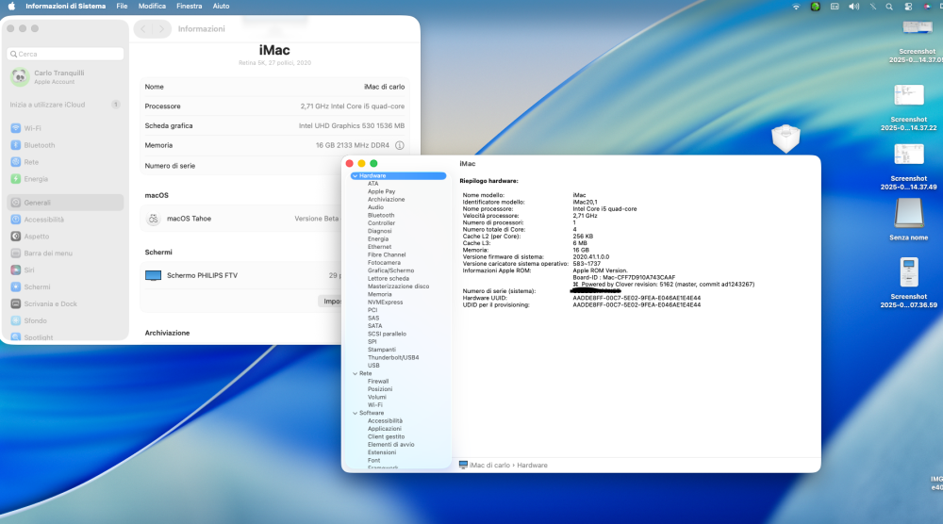Click the back navigation arrow button
Screen dimensions: 943x524
pyautogui.click(x=143, y=29)
